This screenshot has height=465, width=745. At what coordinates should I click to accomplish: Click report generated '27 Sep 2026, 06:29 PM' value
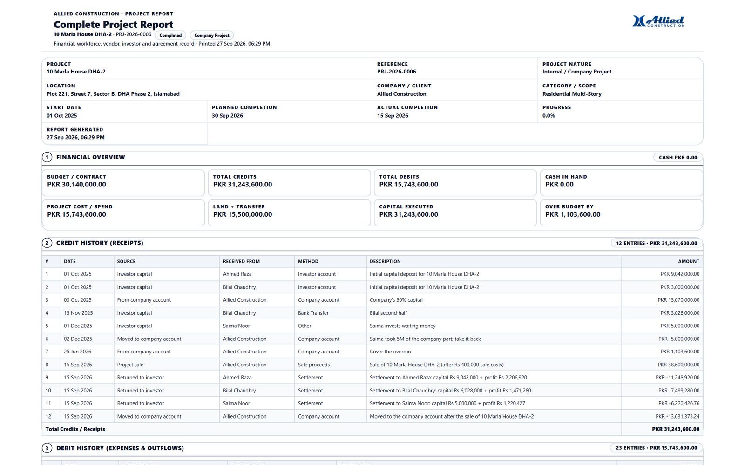(x=75, y=138)
